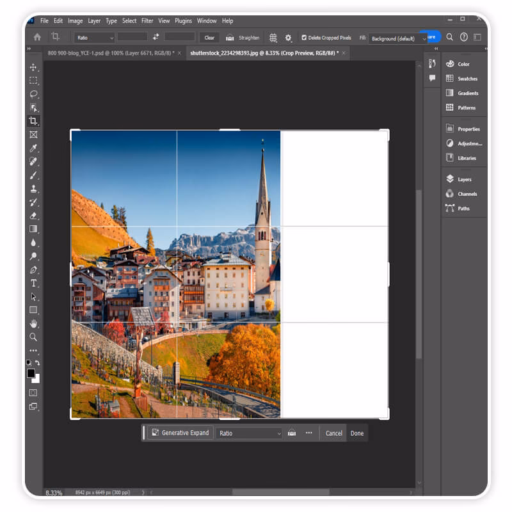Click the Generative Expand button
The width and height of the screenshot is (512, 512).
click(x=180, y=433)
